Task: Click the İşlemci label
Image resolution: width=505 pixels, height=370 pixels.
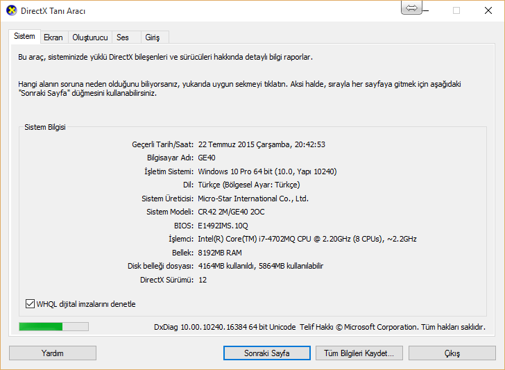Action: (181, 239)
